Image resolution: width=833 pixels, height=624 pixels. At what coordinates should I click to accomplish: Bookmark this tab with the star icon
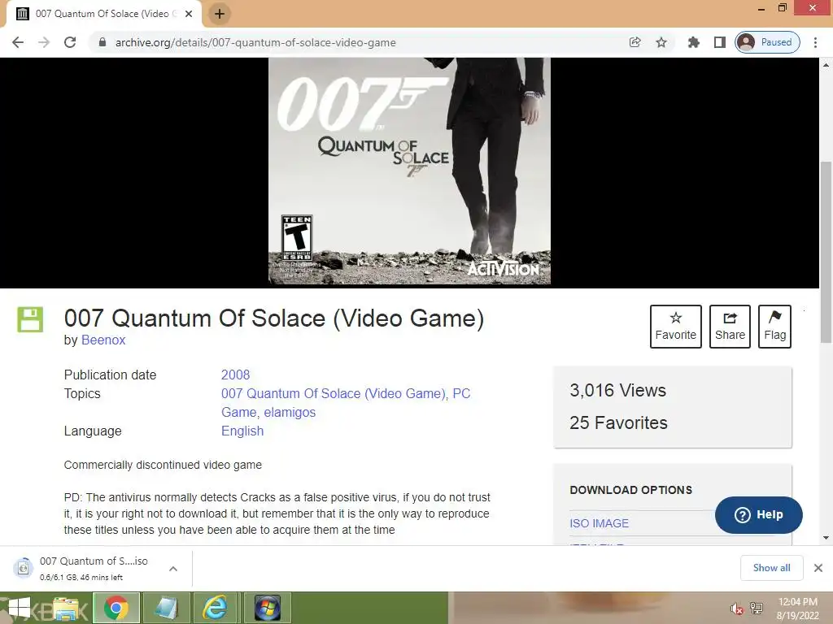point(661,42)
